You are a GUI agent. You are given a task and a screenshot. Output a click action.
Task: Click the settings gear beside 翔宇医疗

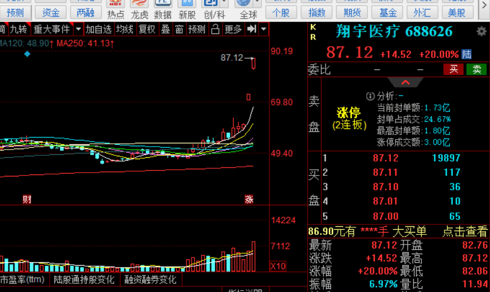(481, 32)
